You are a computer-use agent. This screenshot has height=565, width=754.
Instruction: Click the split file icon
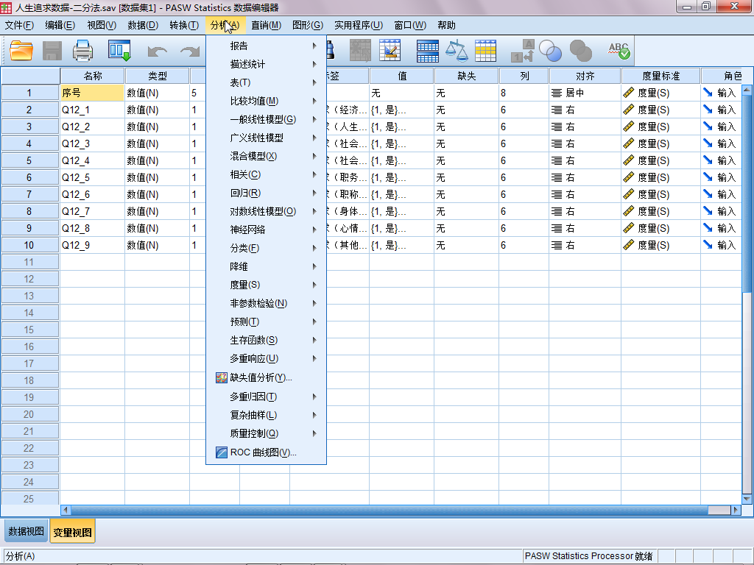[428, 51]
